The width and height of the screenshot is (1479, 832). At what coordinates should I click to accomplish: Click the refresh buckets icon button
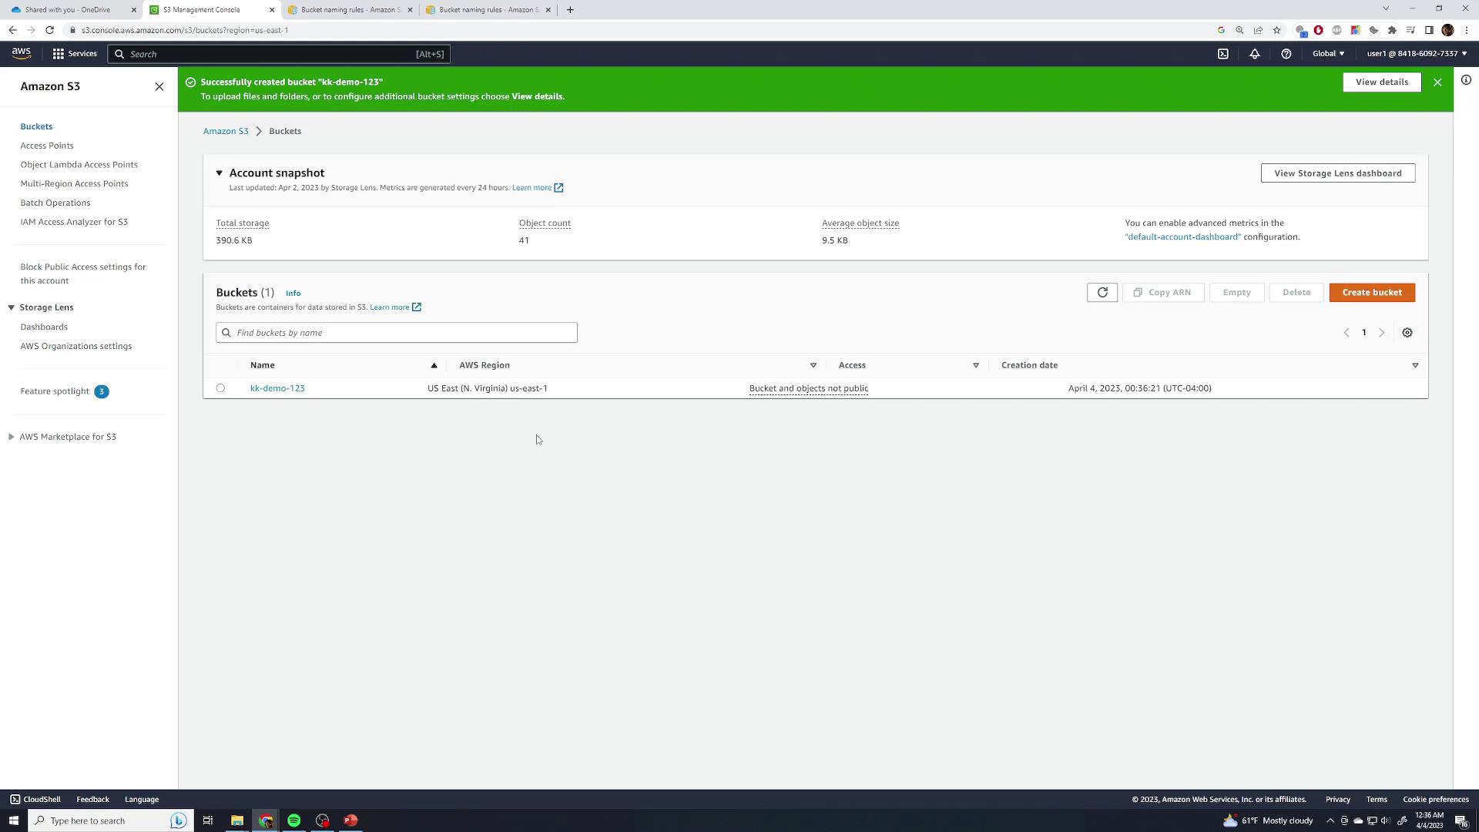[1102, 293]
